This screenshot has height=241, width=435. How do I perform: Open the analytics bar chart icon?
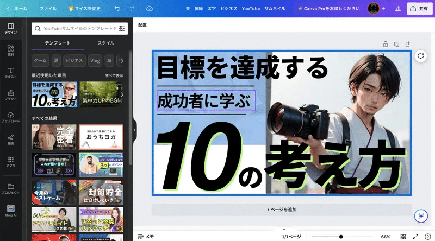point(398,9)
